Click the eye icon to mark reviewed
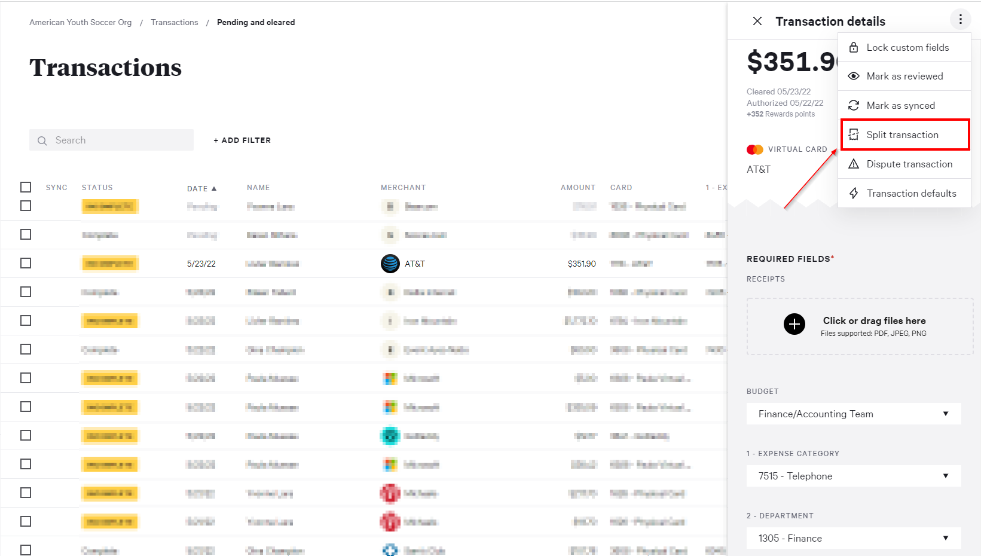This screenshot has height=556, width=981. coord(854,76)
